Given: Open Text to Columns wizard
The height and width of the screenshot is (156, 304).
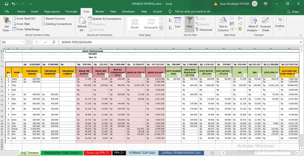Looking at the screenshot, I should tap(223, 24).
